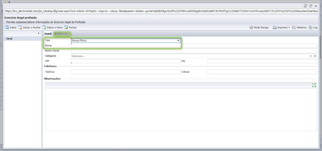
Task: Clear the Categoria field with the X icon
Action: pos(315,56)
